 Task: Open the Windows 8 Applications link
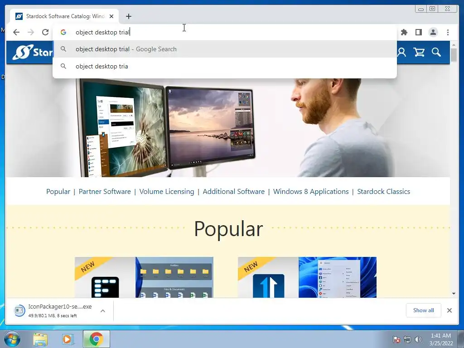[311, 192]
